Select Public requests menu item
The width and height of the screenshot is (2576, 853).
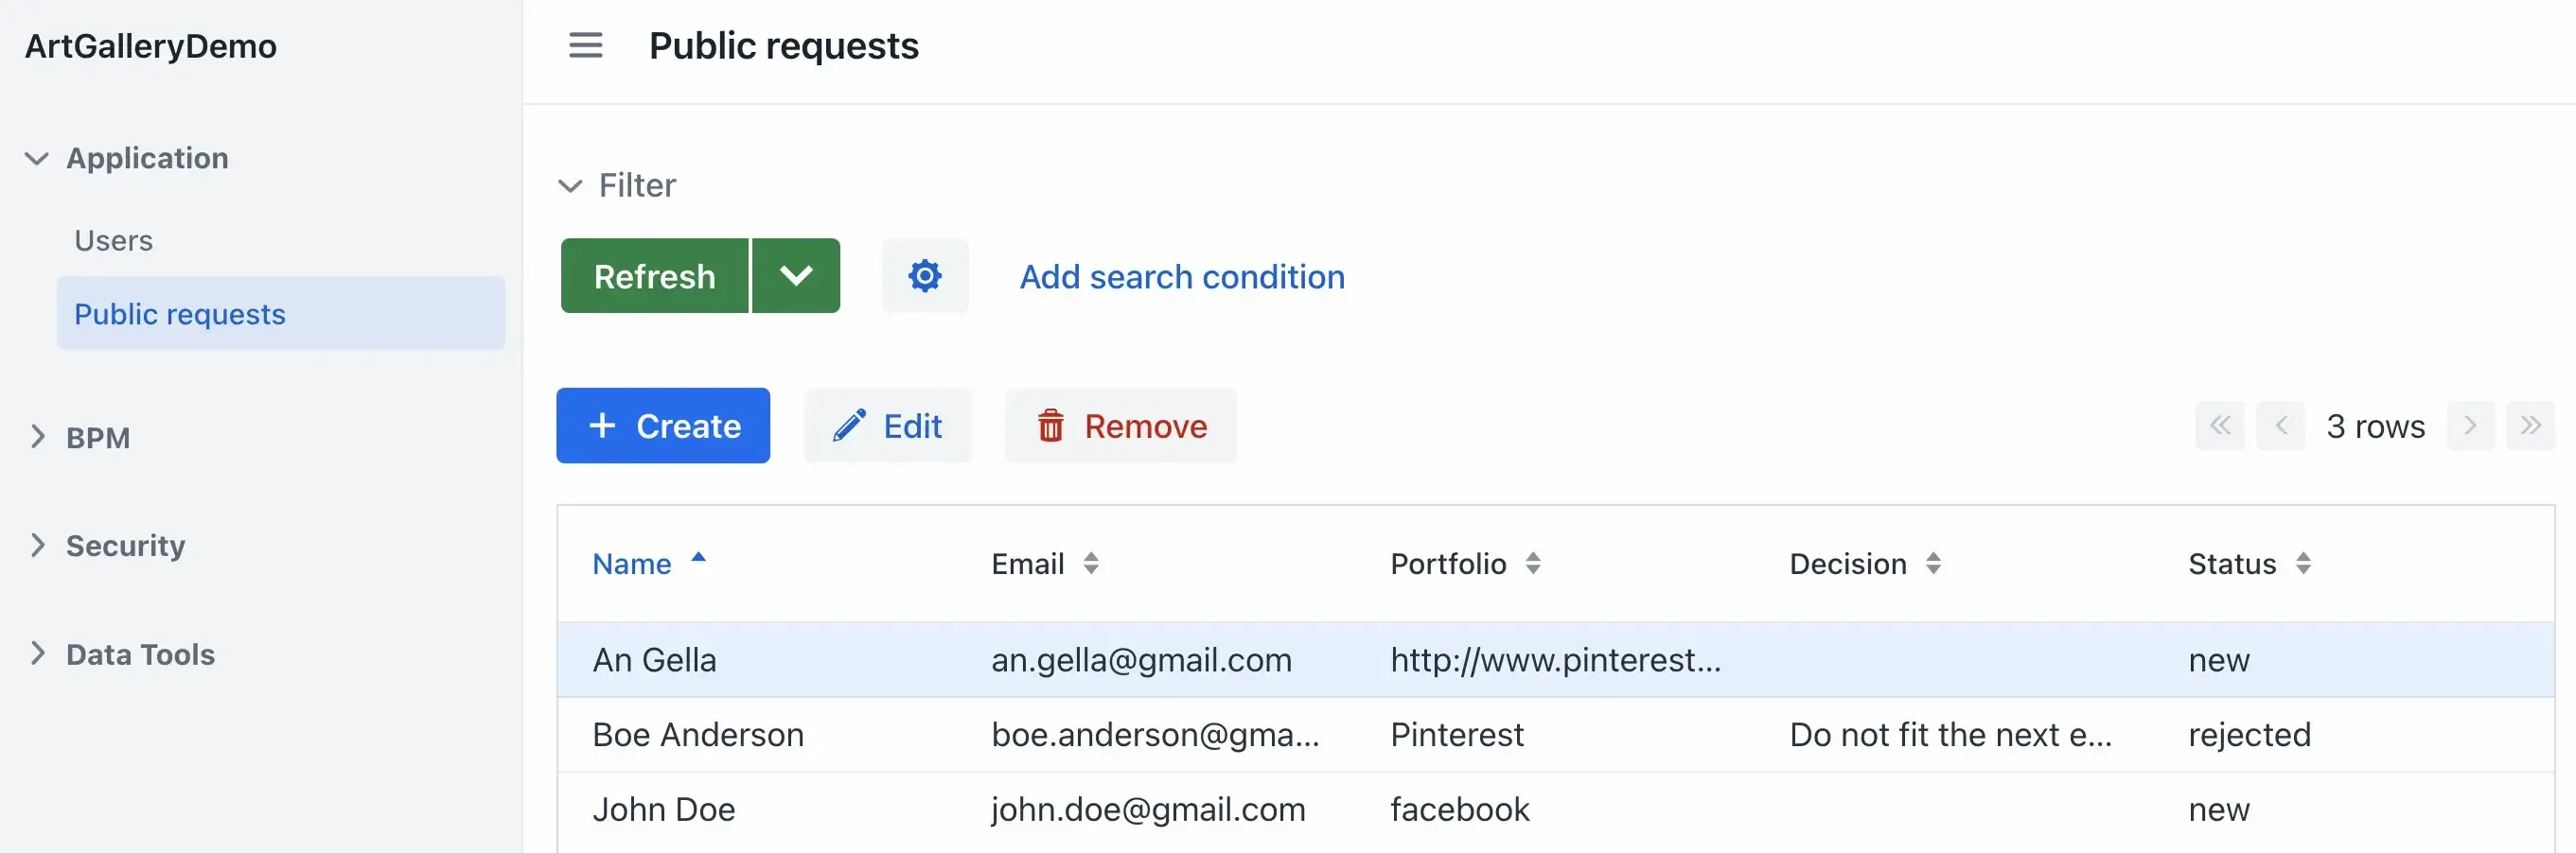coord(180,314)
